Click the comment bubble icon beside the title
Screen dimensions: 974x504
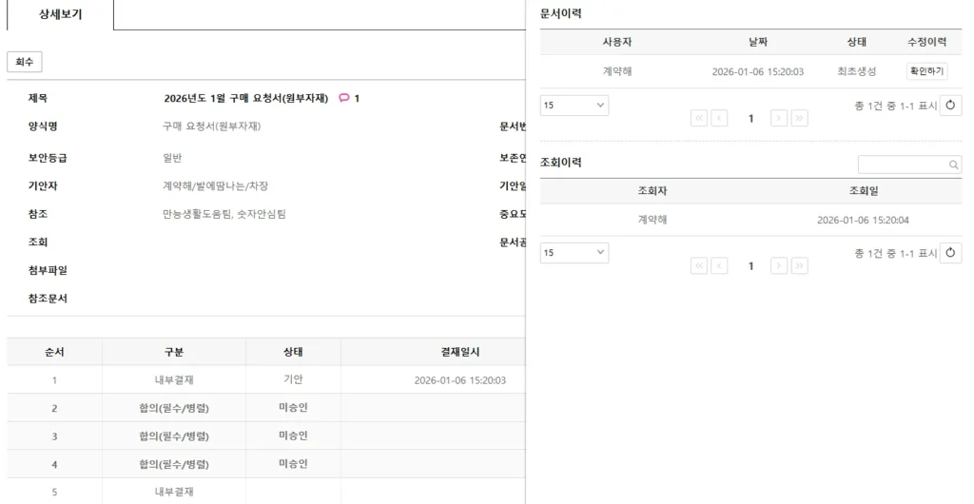tap(343, 98)
